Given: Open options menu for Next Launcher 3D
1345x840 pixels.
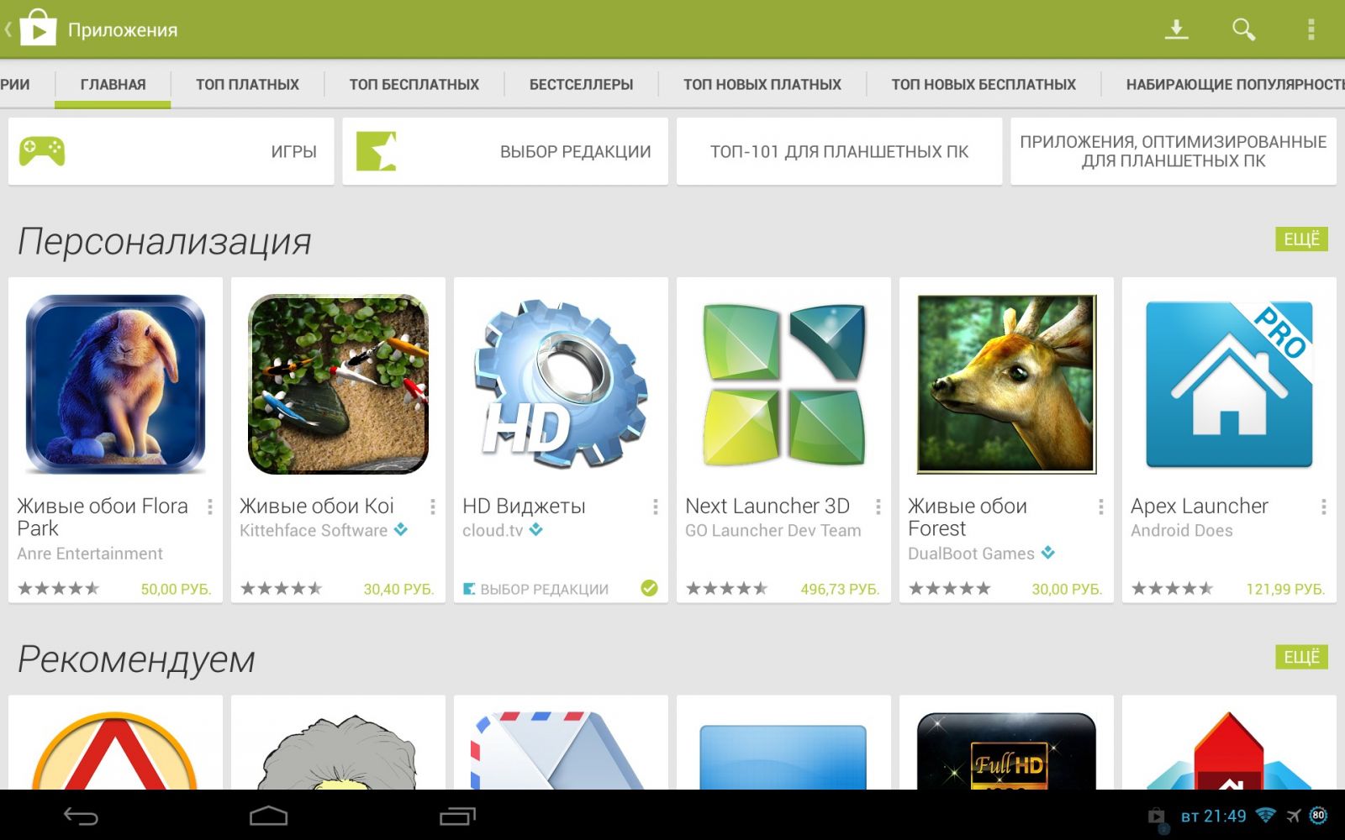Looking at the screenshot, I should coord(878,507).
